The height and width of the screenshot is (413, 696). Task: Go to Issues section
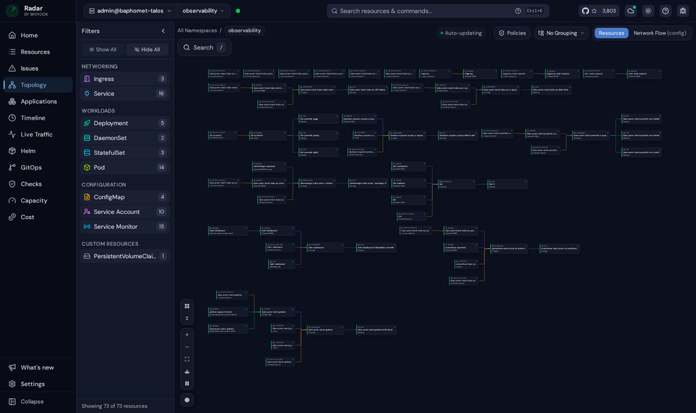pos(38,69)
